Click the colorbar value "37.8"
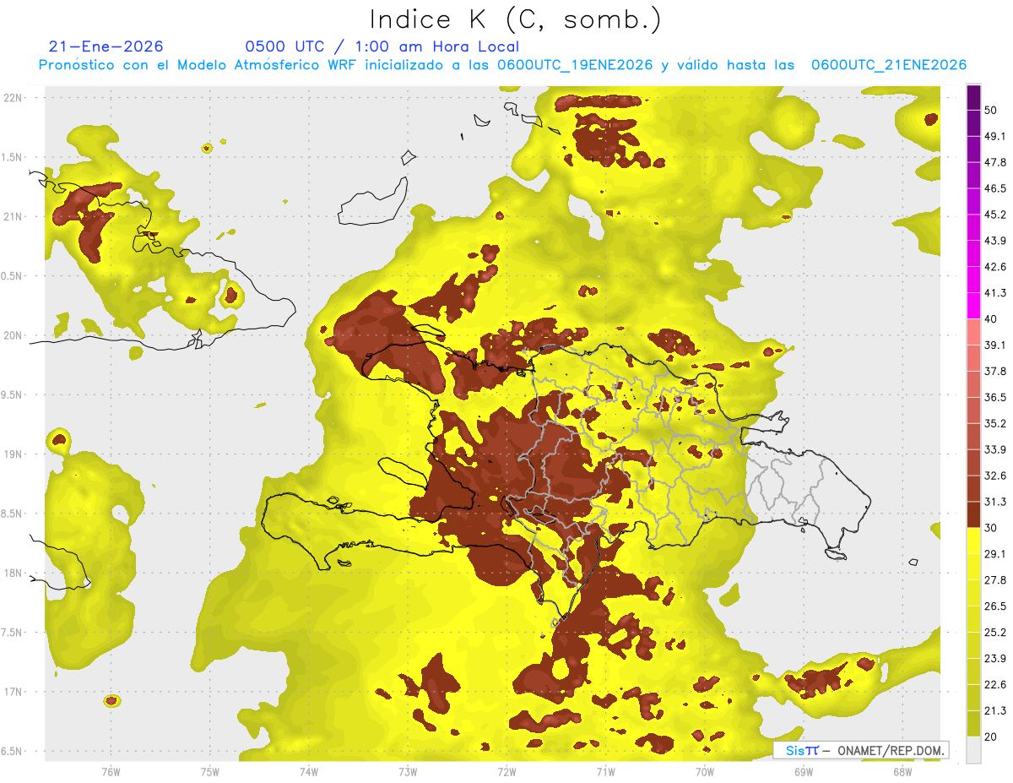The width and height of the screenshot is (1013, 783). pos(994,372)
